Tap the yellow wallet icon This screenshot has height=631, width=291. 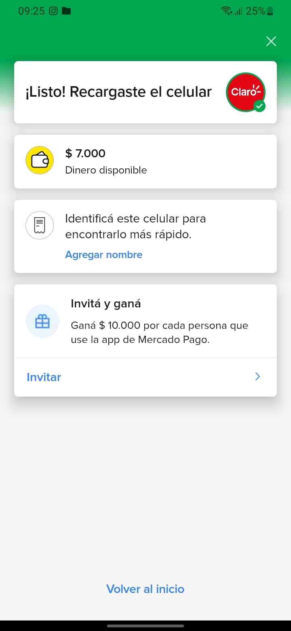pyautogui.click(x=40, y=160)
